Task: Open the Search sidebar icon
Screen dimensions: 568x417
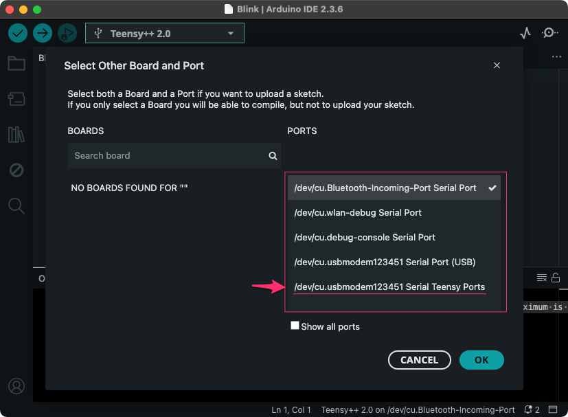Action: point(16,205)
